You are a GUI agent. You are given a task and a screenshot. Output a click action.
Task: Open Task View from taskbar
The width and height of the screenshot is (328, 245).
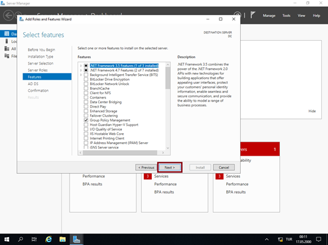(34, 239)
